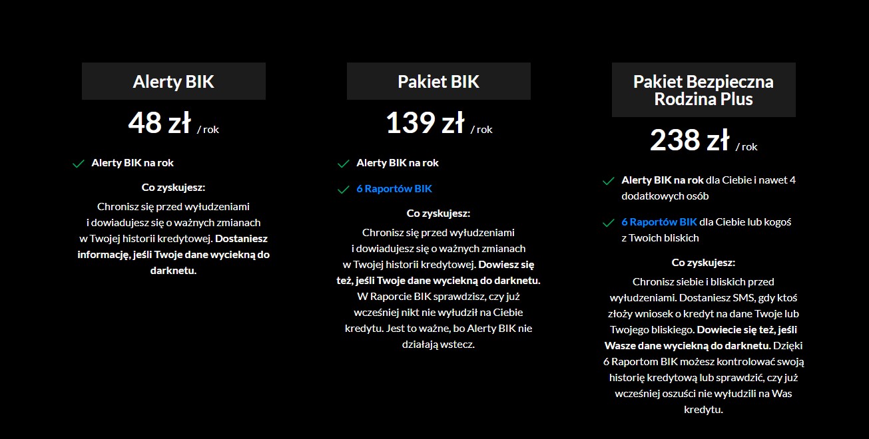Viewport: 869px width, 439px height.
Task: Click the 139 zł price
Action: tap(425, 123)
